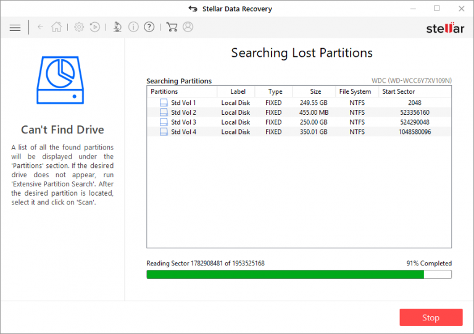
Task: Sort by Start Sector column header
Action: click(415, 91)
